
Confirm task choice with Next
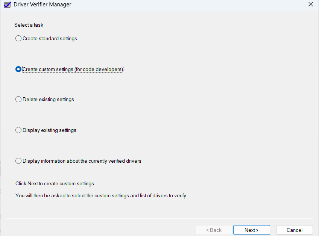[251, 230]
